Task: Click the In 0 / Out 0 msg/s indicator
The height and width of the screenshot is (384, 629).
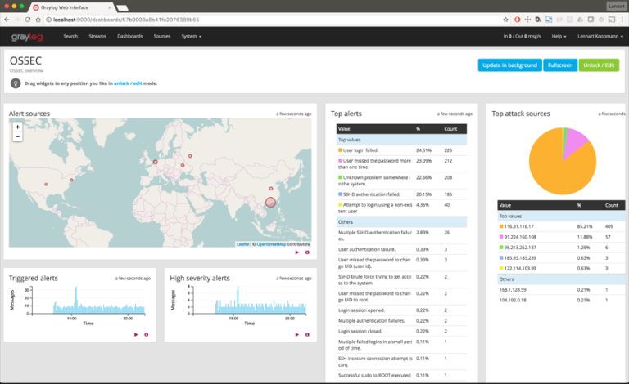Action: click(x=522, y=37)
